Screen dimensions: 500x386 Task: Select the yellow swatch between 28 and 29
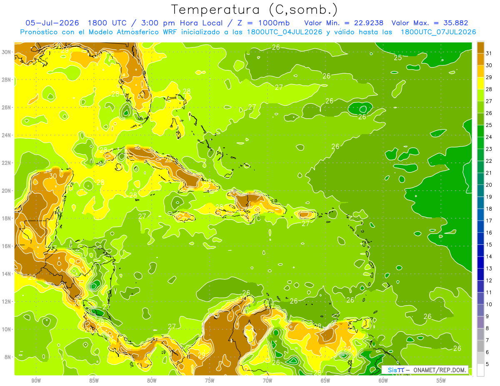click(x=480, y=84)
